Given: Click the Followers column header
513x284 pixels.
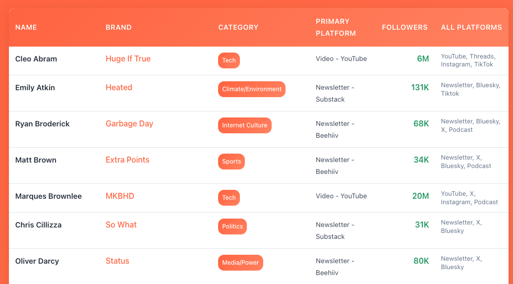Looking at the screenshot, I should [x=404, y=27].
